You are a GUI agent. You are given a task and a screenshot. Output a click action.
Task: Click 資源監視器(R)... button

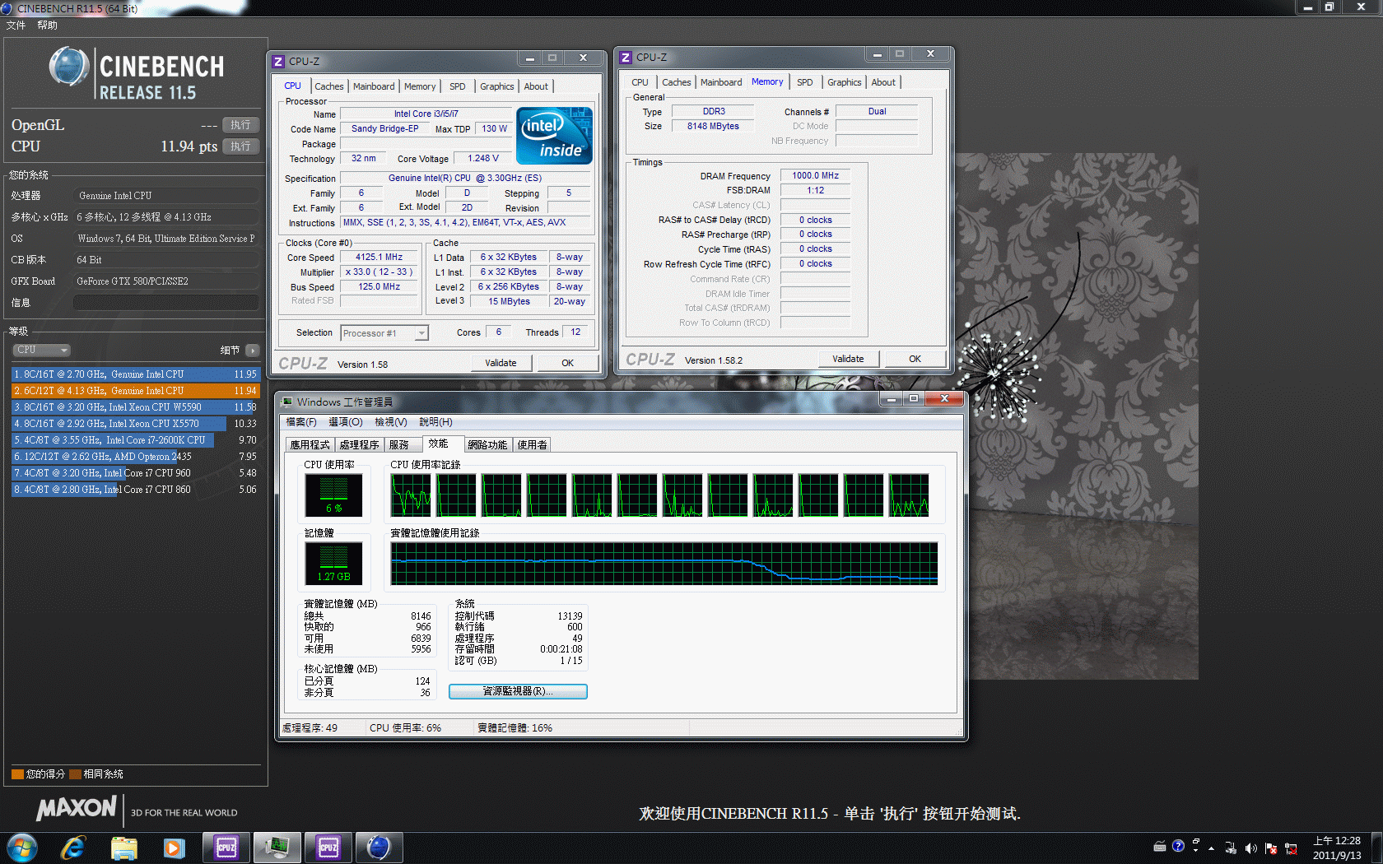(518, 691)
